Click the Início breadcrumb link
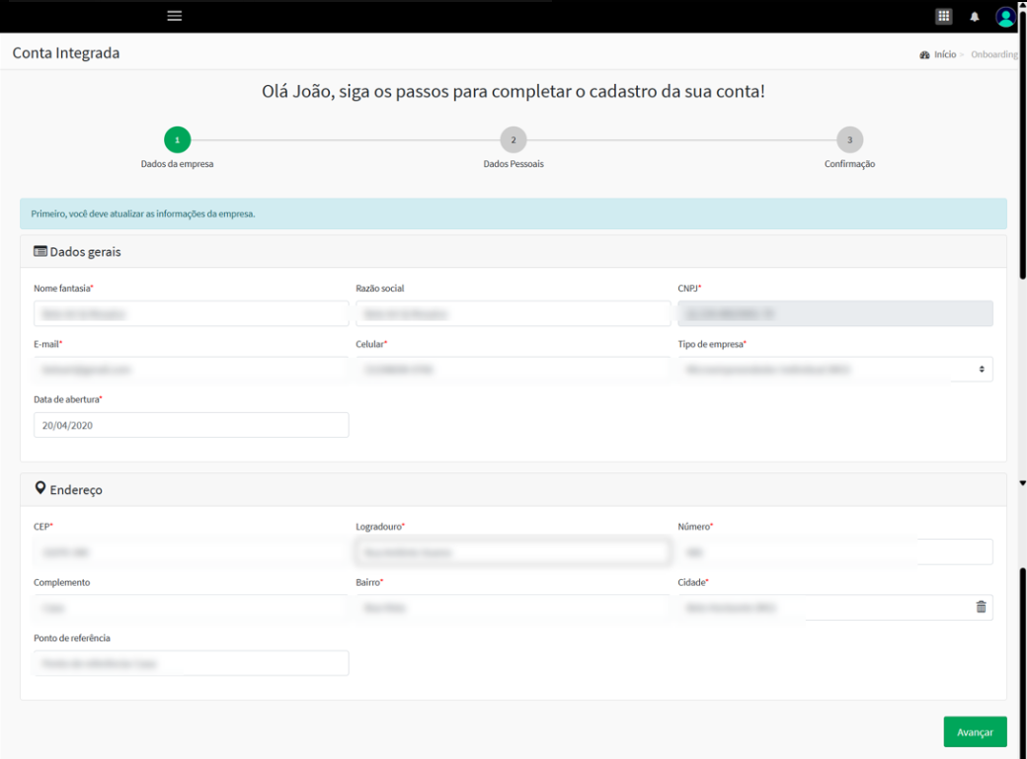The image size is (1027, 759). coord(944,54)
